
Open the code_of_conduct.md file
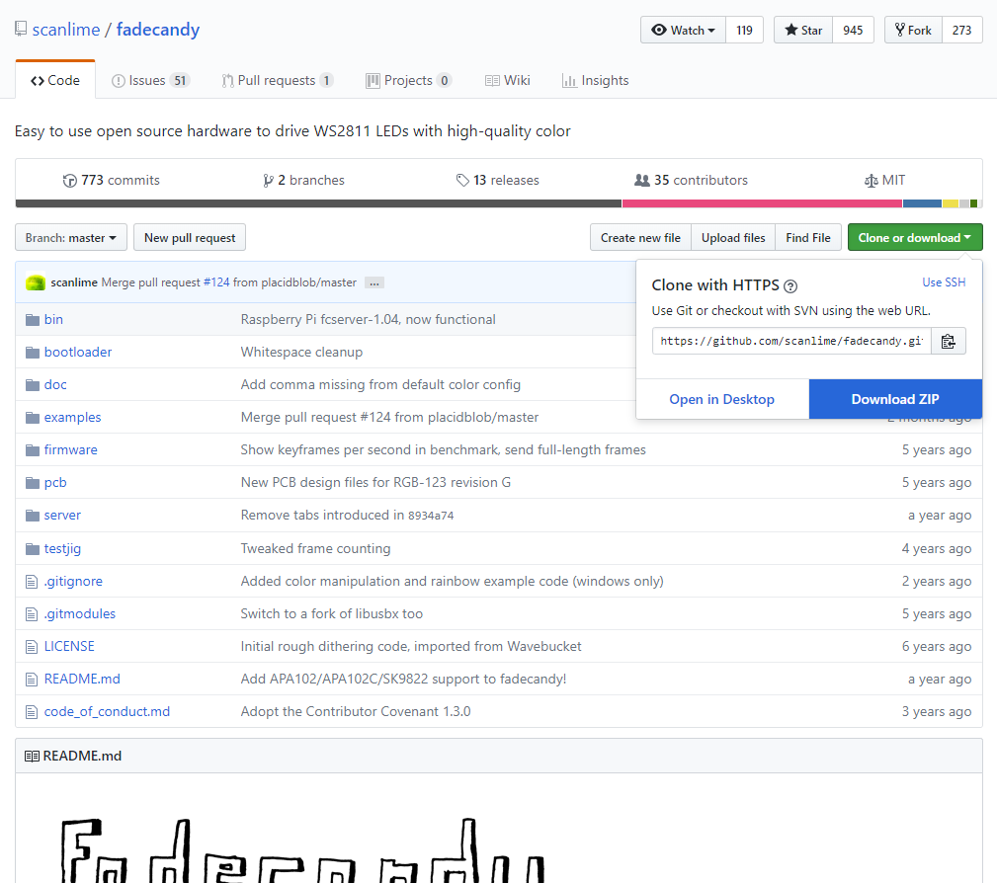coord(107,712)
